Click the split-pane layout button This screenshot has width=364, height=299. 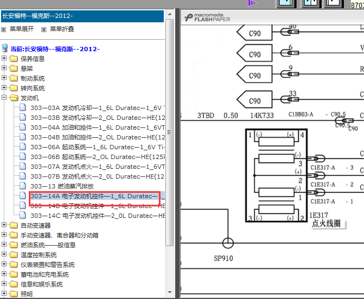[311, 3]
